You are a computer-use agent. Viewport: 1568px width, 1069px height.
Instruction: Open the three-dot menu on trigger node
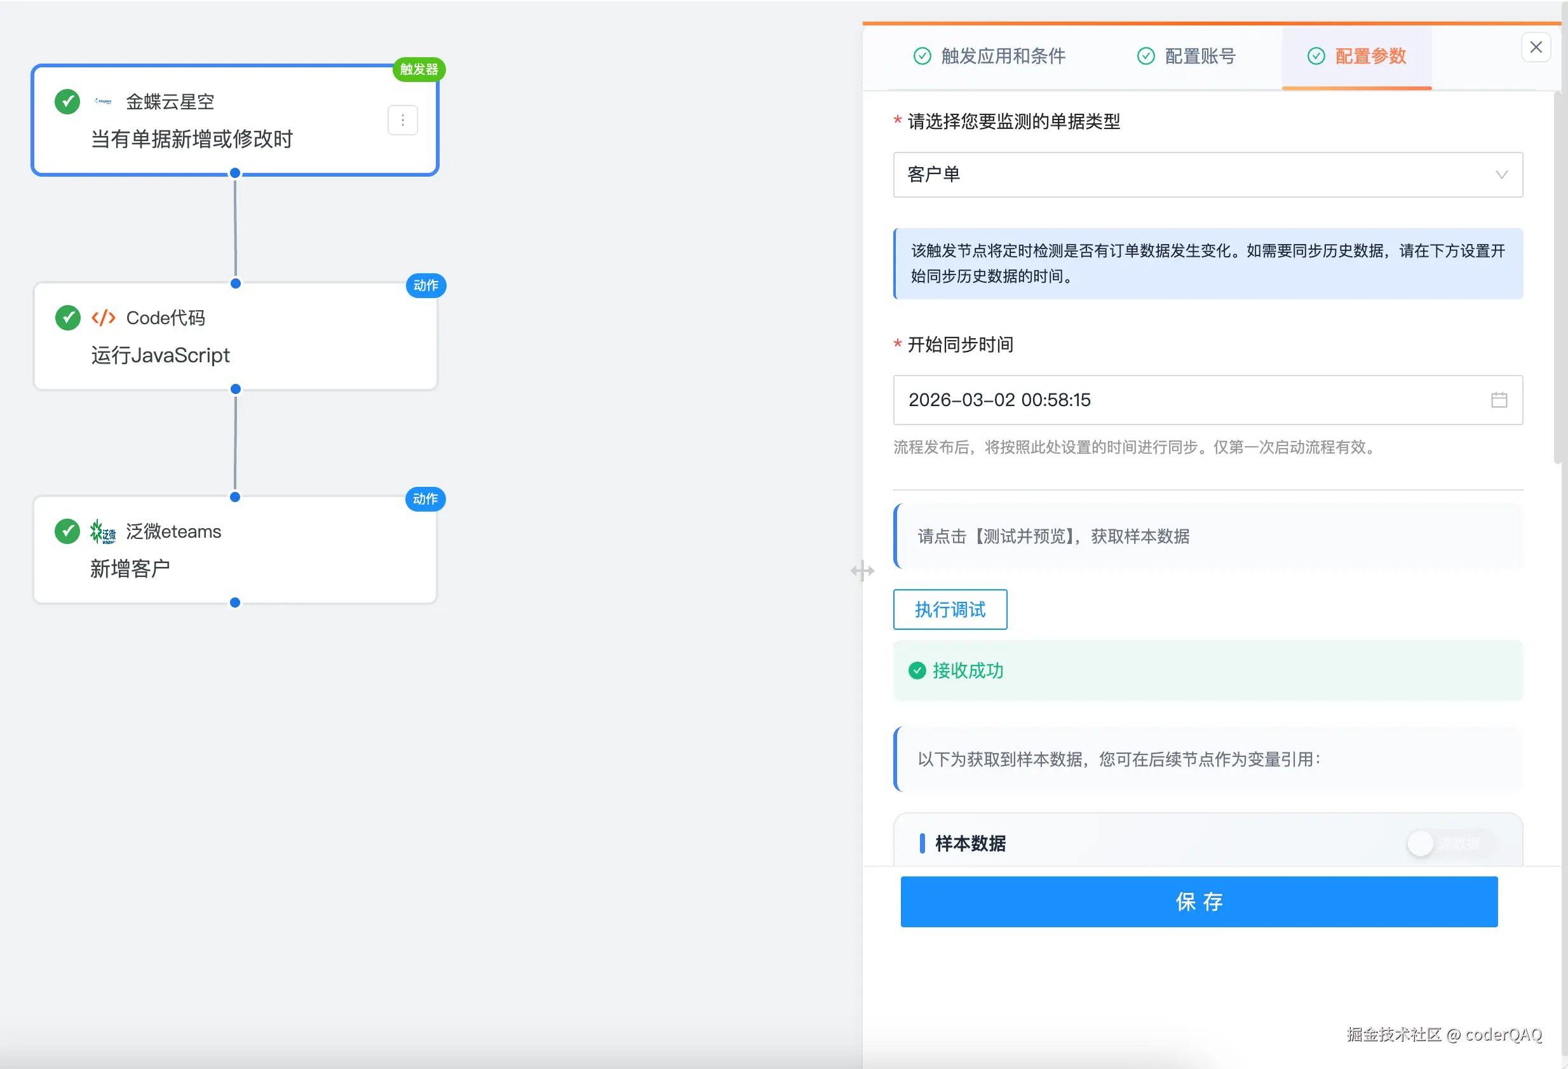point(403,120)
